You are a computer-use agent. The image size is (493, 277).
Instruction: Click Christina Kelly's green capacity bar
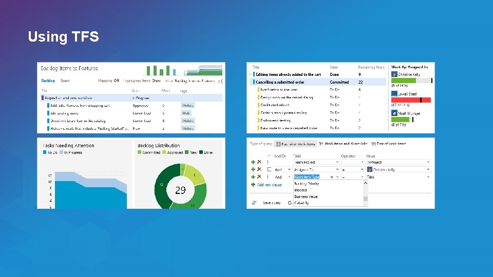404,81
